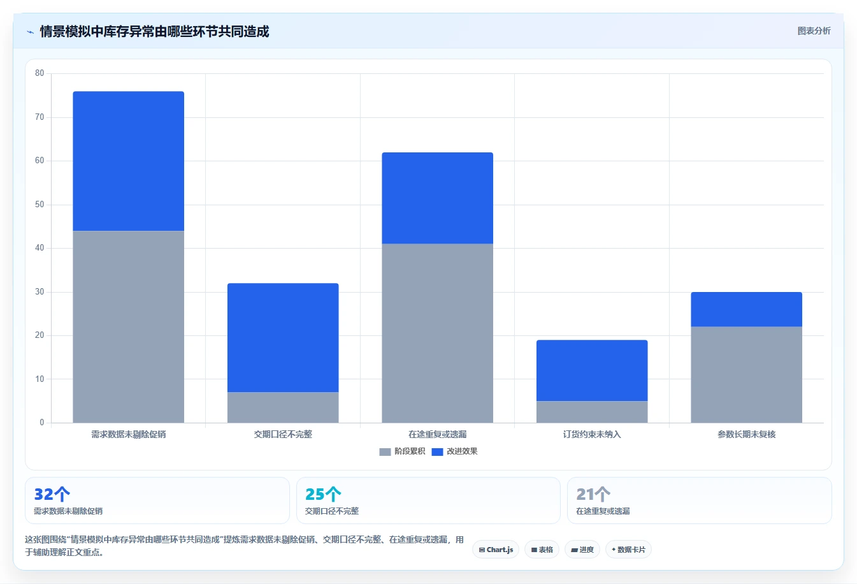This screenshot has height=584, width=857.
Task: Open the 21个 在途重复或遗漏 stat card
Action: [700, 500]
